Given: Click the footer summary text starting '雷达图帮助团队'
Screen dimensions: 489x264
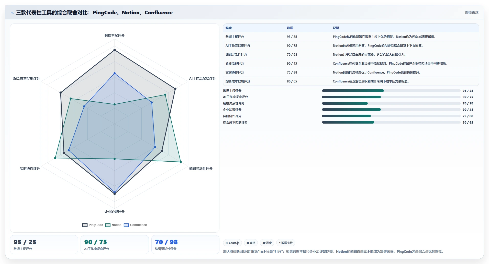Looking at the screenshot, I should [x=334, y=252].
